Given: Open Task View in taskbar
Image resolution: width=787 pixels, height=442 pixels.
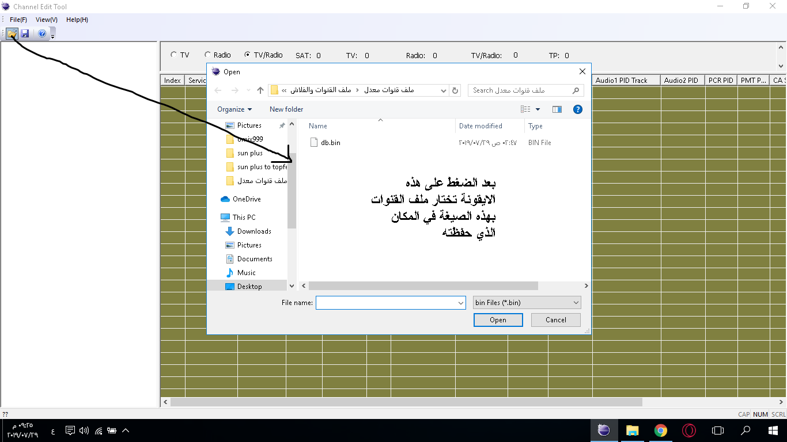Looking at the screenshot, I should tap(717, 430).
